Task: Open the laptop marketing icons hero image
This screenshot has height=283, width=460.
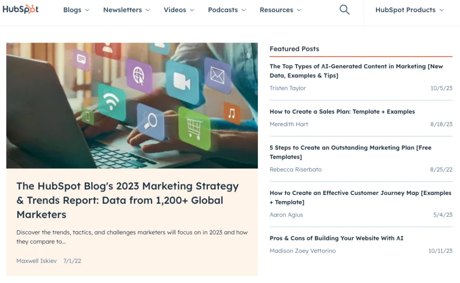Action: [132, 106]
